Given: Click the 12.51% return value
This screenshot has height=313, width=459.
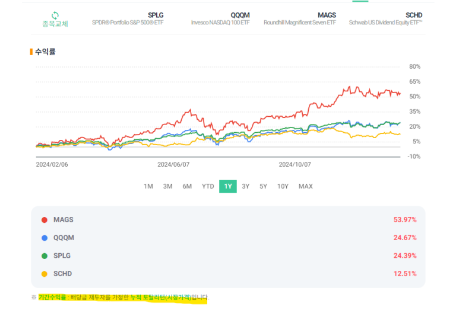Looking at the screenshot, I should (x=405, y=274).
